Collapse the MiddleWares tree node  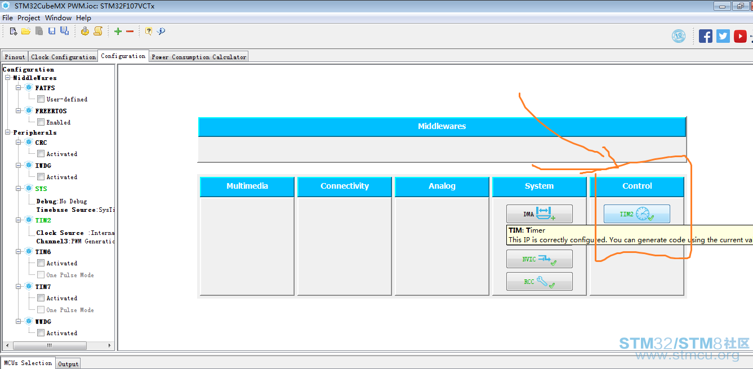point(8,78)
